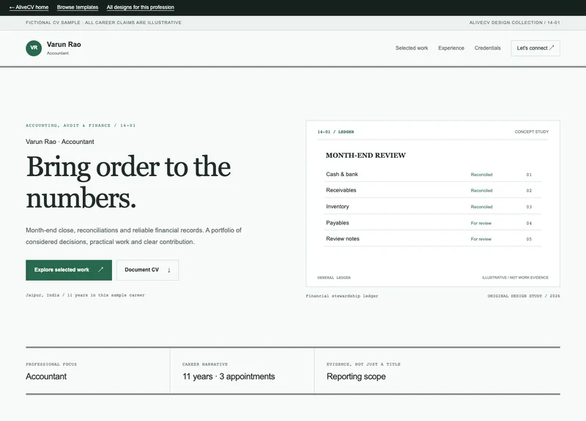Viewport: 586px width, 421px height.
Task: Click Jaipur, India location line
Action: click(x=85, y=295)
